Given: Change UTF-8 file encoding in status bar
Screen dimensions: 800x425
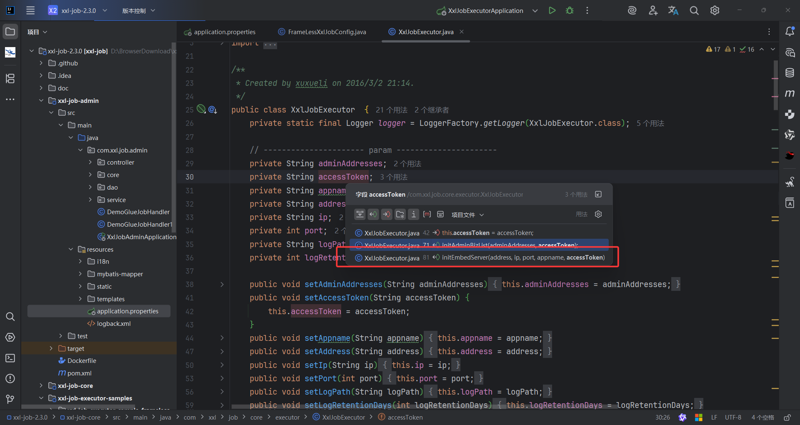Looking at the screenshot, I should [x=733, y=417].
